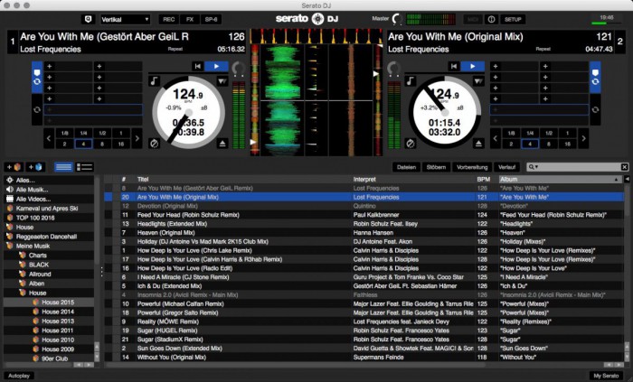Toggle keylock note icon on deck 1
The width and height of the screenshot is (633, 382).
pyautogui.click(x=154, y=81)
